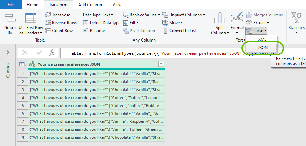Select row number 2
Viewport: 306px width, 146px height.
(x=23, y=82)
